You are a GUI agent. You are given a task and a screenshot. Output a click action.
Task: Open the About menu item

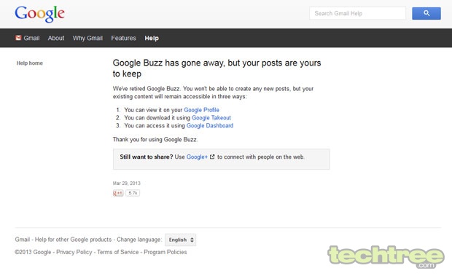56,38
